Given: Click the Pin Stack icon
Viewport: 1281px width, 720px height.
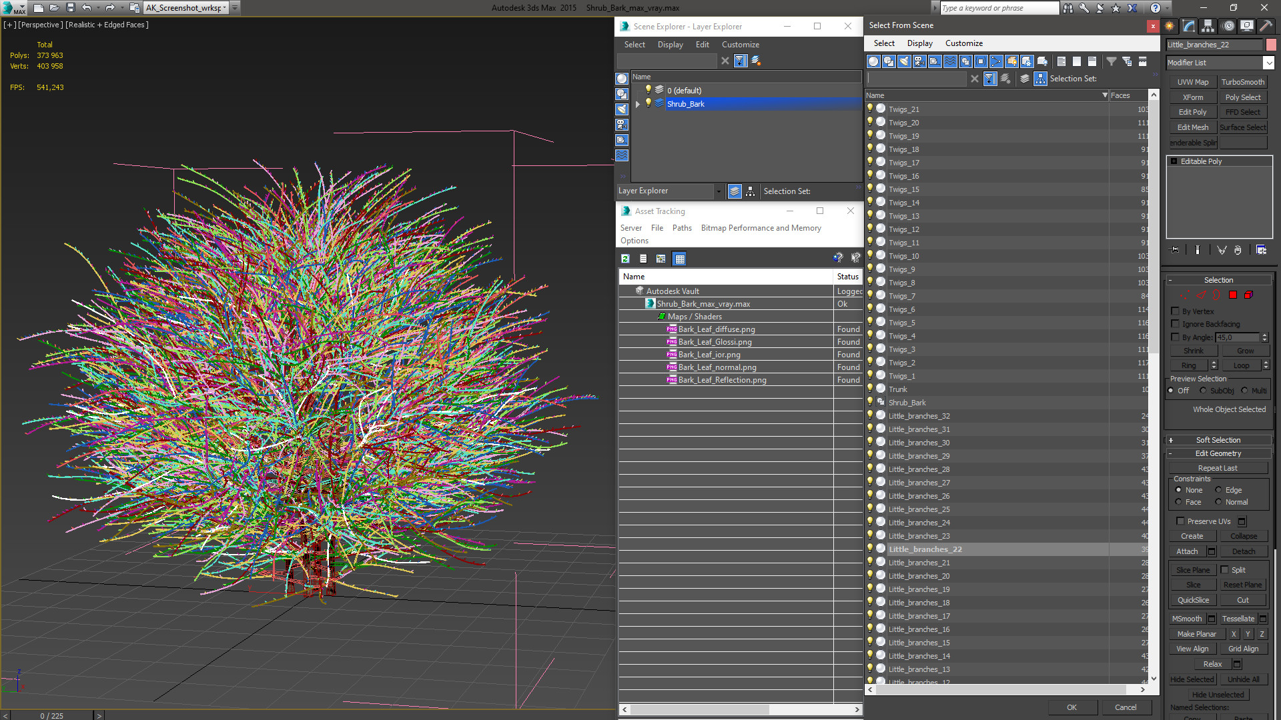Looking at the screenshot, I should click(1175, 250).
